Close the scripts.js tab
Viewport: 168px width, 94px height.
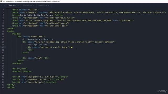pyautogui.click(x=49, y=5)
